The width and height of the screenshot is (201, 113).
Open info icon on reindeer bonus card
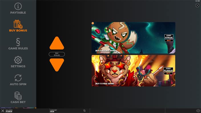tap(93, 56)
